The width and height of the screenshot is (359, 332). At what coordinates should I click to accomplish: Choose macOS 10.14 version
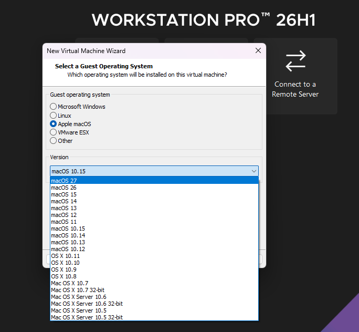tap(154, 235)
